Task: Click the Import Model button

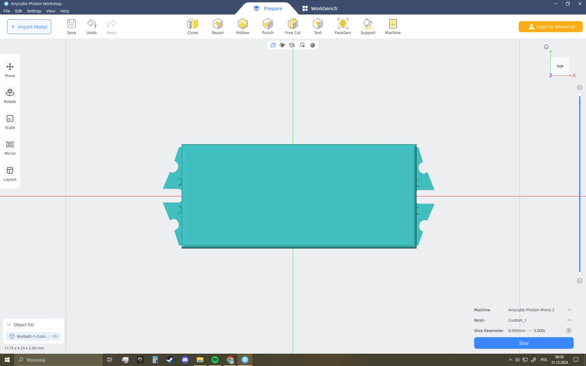Action: 29,27
